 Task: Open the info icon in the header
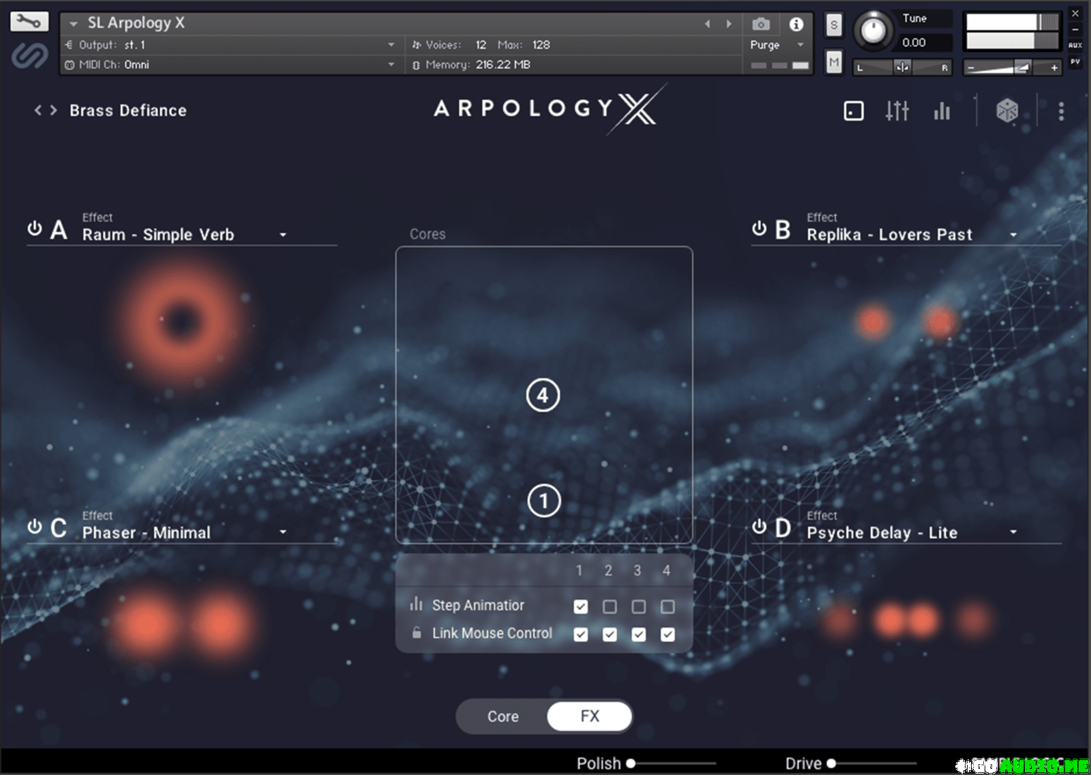(796, 25)
